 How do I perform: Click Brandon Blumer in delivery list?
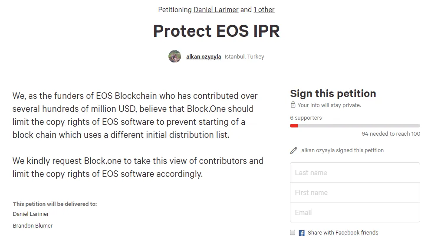tap(33, 226)
